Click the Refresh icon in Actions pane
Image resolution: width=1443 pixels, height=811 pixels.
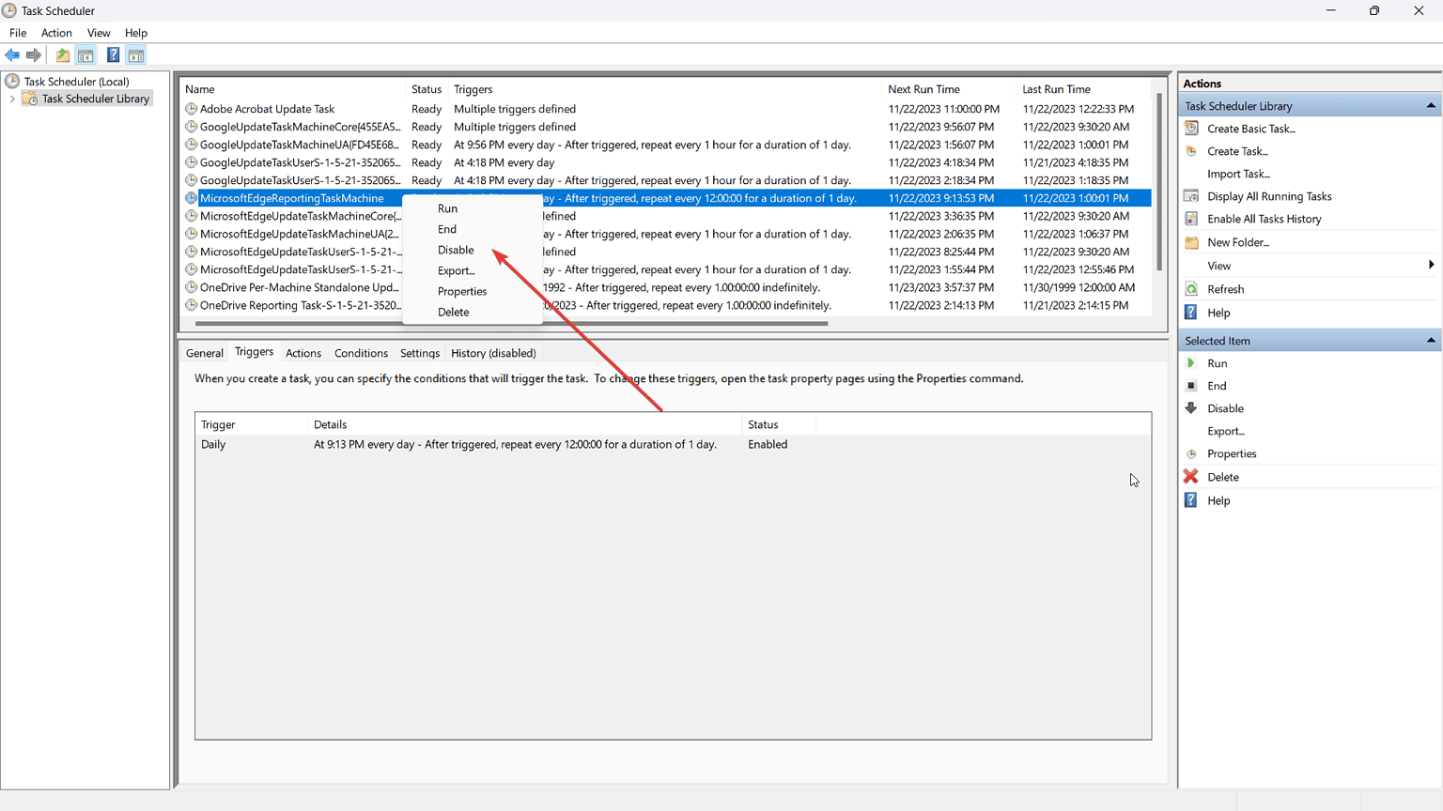point(1191,288)
